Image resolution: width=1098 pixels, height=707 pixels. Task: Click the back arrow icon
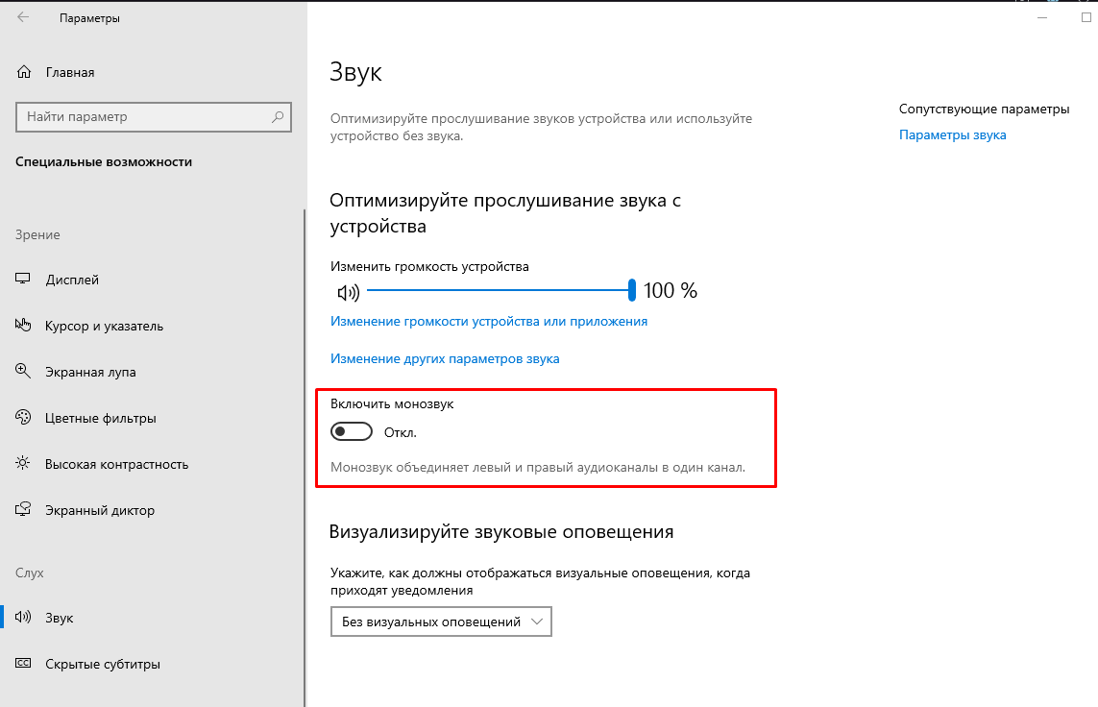tap(23, 18)
